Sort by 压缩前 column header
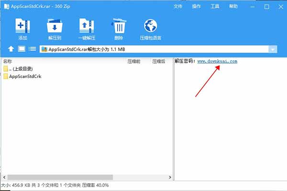287x191 pixels. coord(134,61)
